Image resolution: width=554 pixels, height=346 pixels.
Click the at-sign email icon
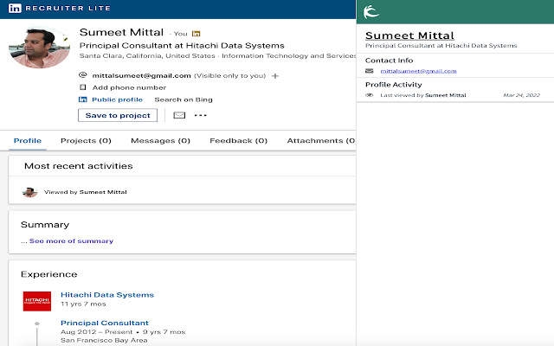[x=83, y=75]
